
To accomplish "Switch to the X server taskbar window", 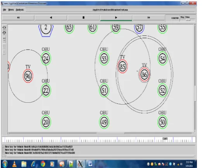I will [x=81, y=164].
